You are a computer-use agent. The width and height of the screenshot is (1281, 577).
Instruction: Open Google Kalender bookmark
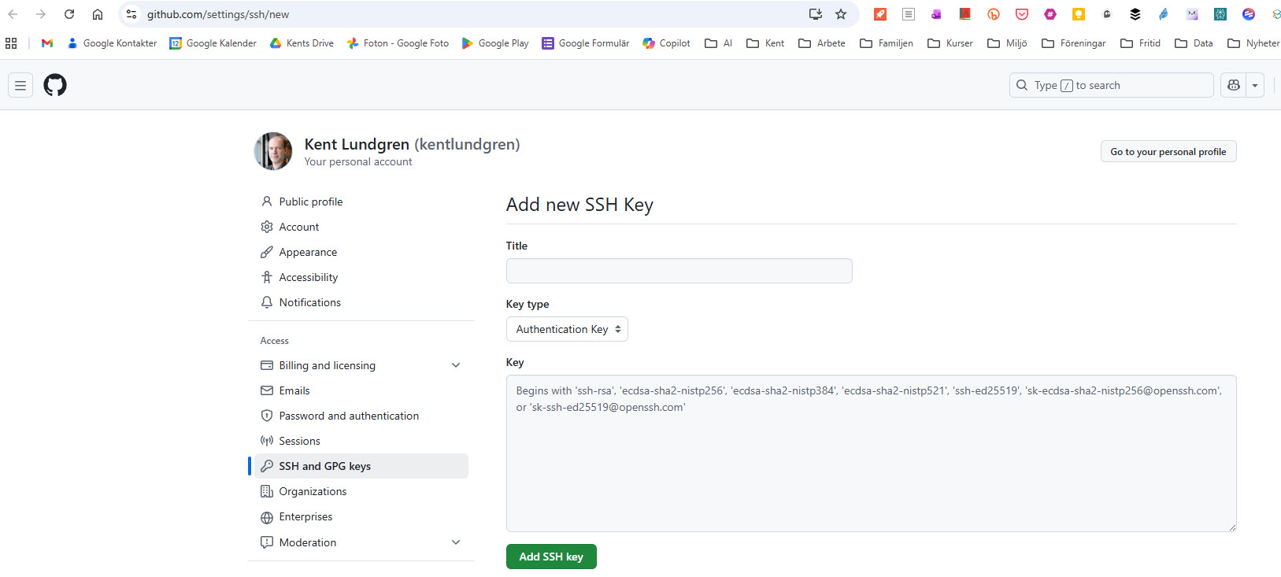[213, 43]
